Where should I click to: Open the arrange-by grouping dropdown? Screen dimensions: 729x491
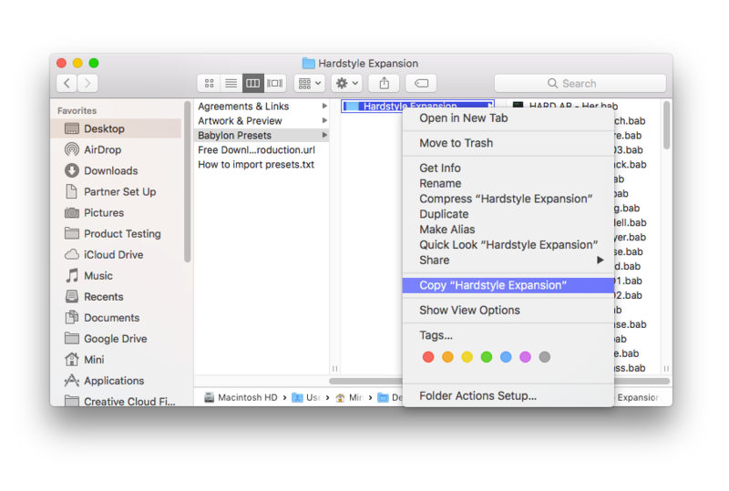coord(310,83)
